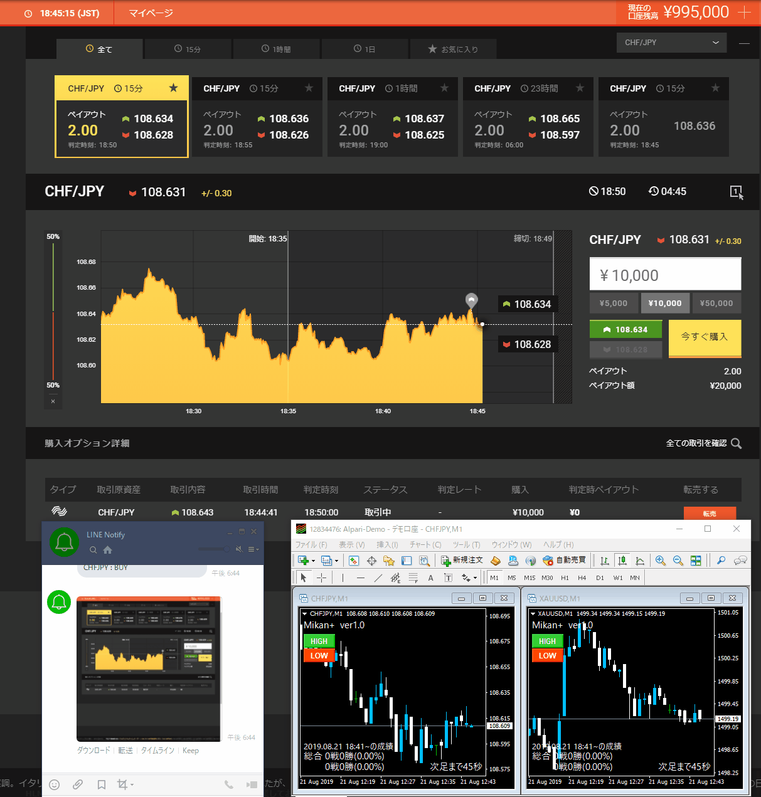Select Fibonacci retracement tool
This screenshot has height=797, width=761.
(x=413, y=578)
